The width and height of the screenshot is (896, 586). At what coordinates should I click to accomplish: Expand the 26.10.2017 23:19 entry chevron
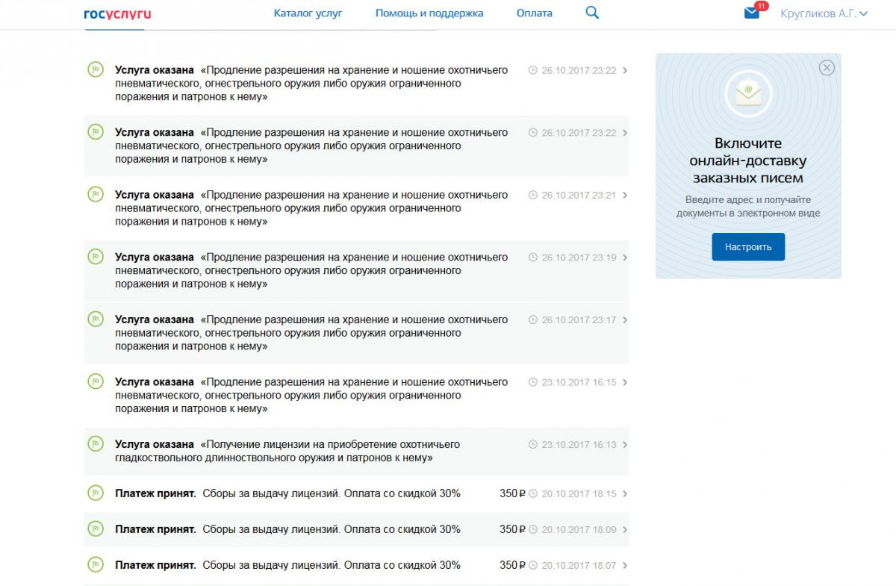(x=625, y=258)
